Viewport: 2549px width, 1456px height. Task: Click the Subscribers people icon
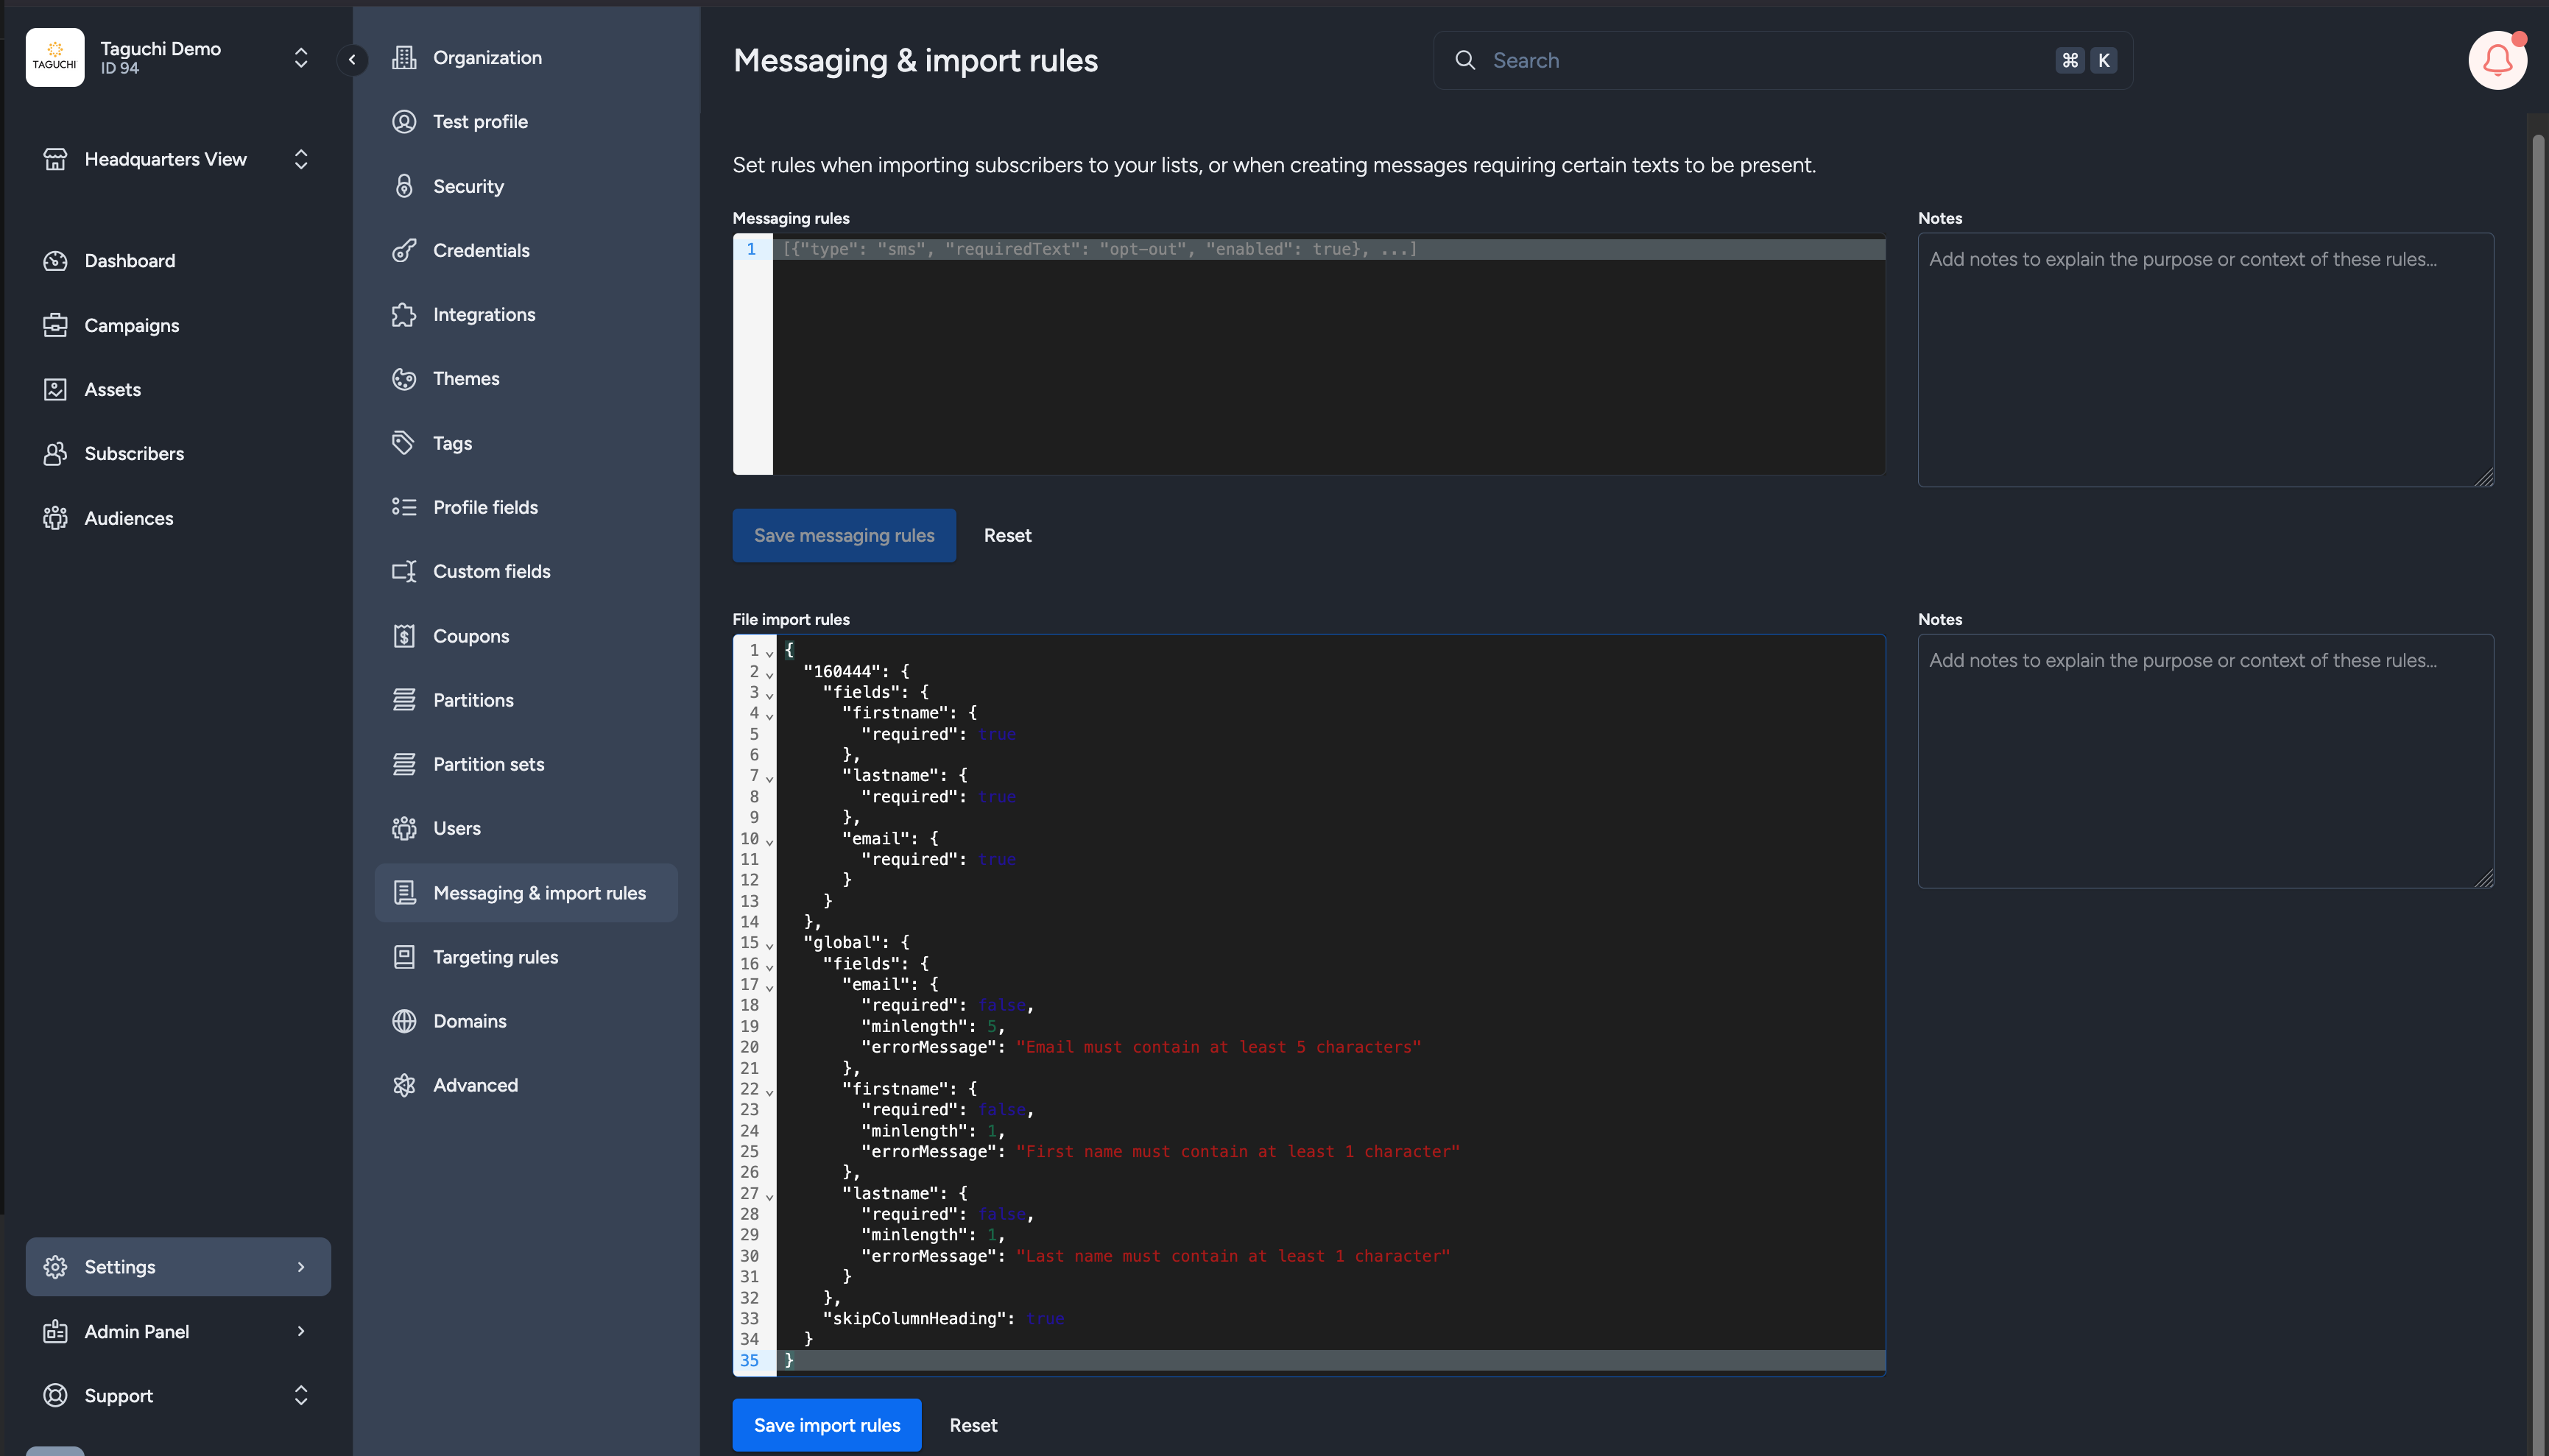pos(55,453)
